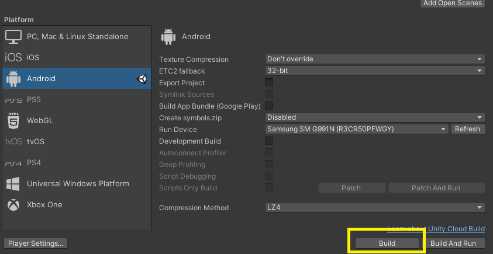Click the Texture Compression label
The image size is (493, 254).
click(x=194, y=60)
